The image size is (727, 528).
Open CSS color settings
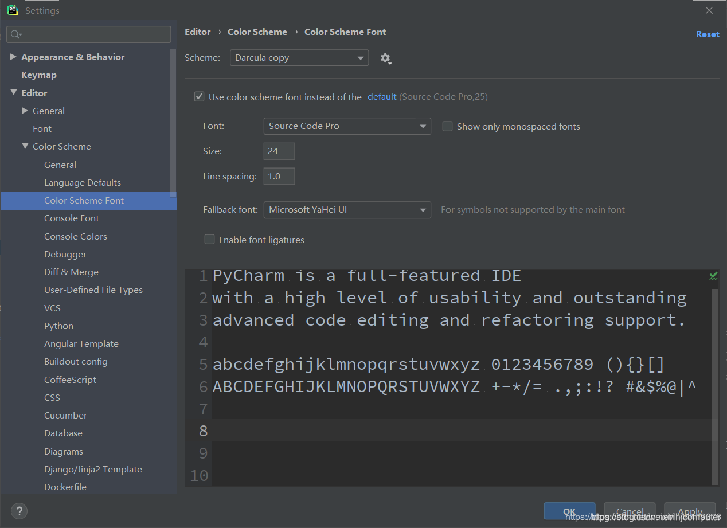tap(52, 398)
